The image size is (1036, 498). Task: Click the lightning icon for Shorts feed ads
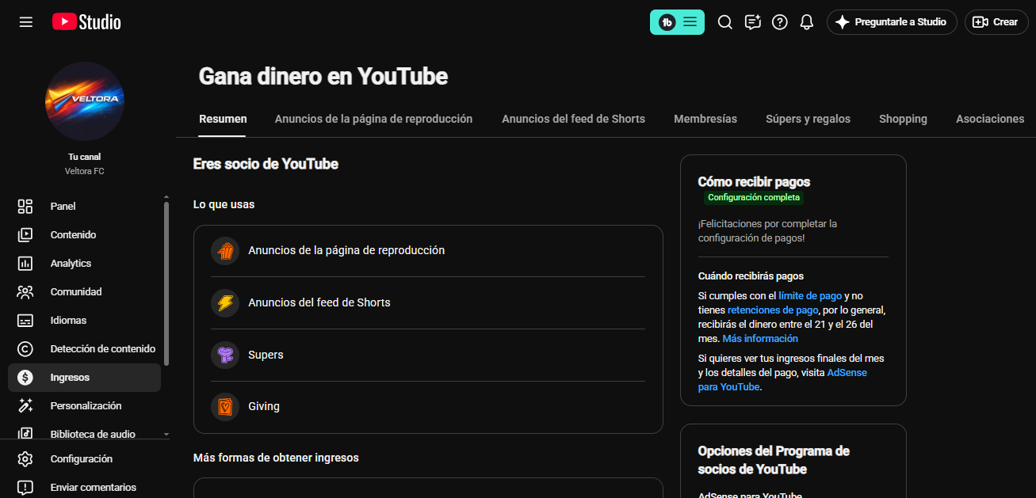click(225, 303)
